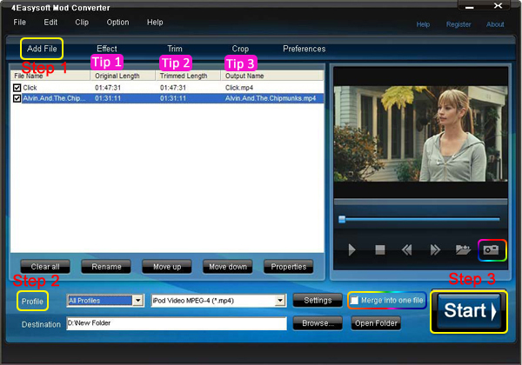Click the 01:47:31 original length cell
This screenshot has height=365, width=522.
[x=108, y=88]
